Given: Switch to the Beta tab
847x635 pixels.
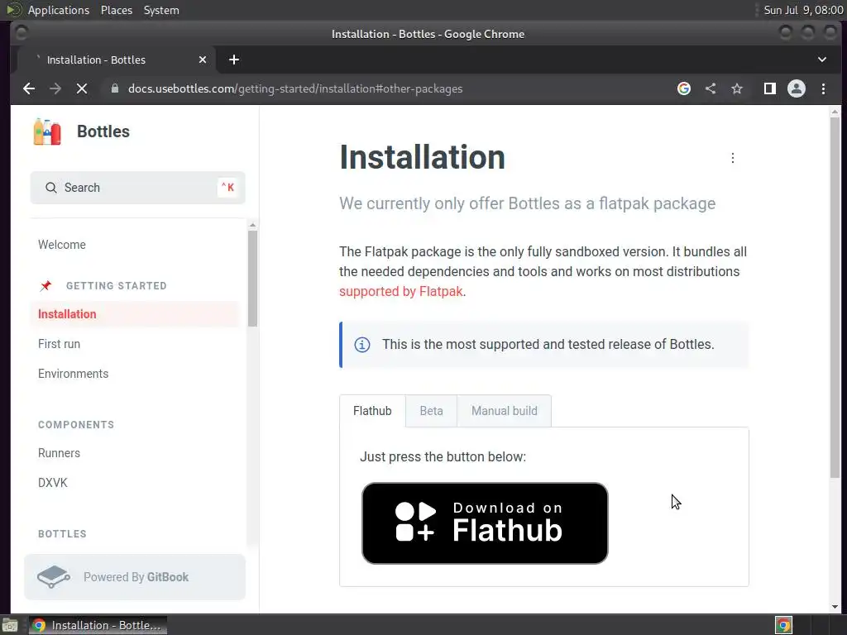Looking at the screenshot, I should tap(431, 411).
